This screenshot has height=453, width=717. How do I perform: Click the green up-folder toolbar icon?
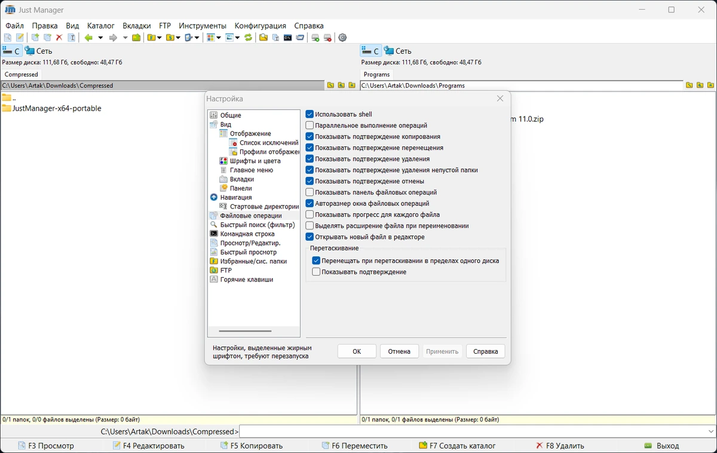tap(136, 38)
